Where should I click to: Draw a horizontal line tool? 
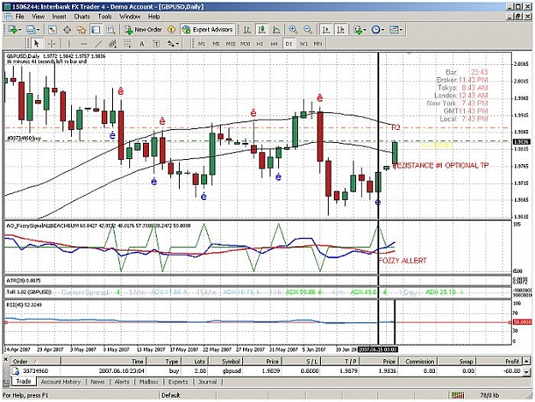pyautogui.click(x=84, y=44)
